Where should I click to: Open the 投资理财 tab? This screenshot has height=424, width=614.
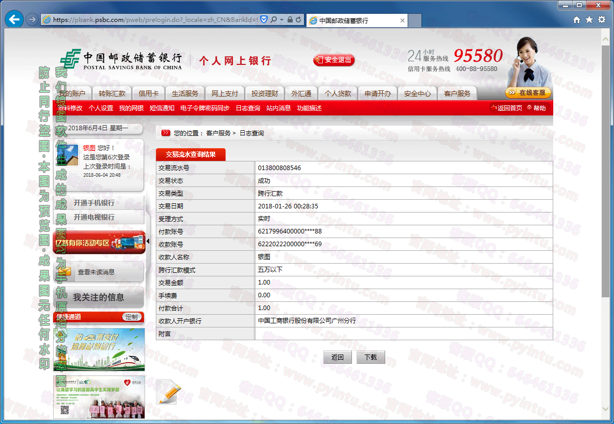(265, 93)
